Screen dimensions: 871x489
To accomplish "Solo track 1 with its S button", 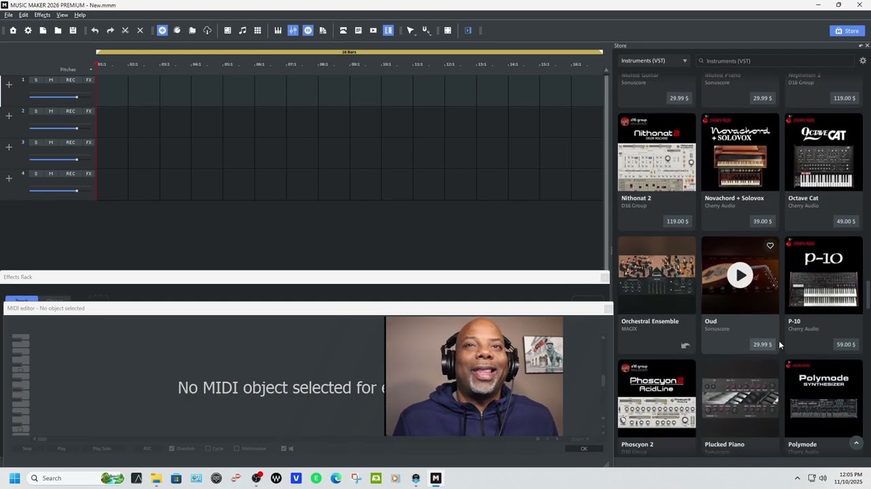I will pos(36,80).
